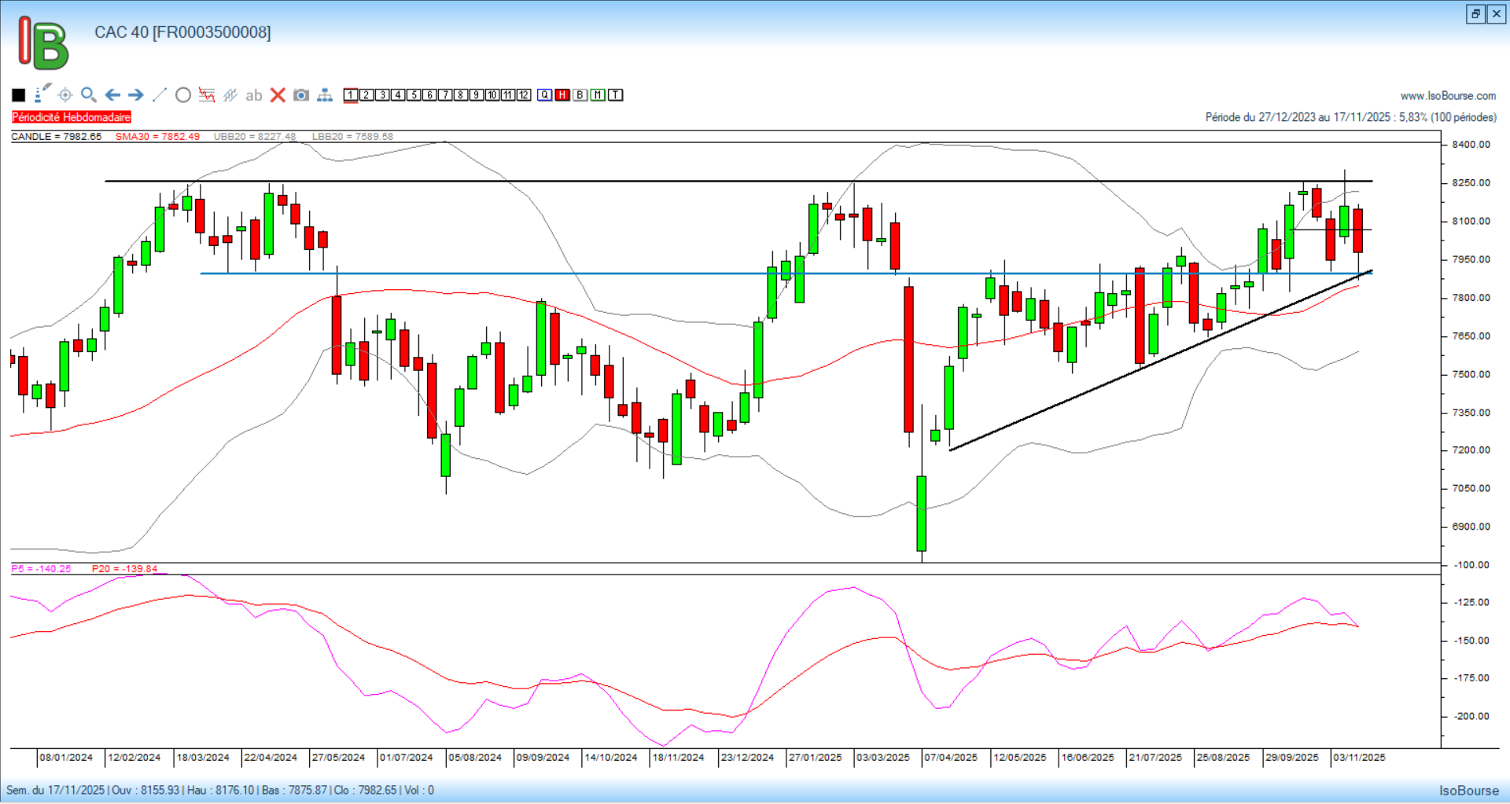
Task: Open the www.IsoBourse.com link
Action: [x=1448, y=96]
